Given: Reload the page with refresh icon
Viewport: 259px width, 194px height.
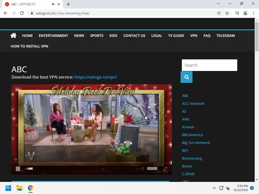Looking at the screenshot, I should (x=22, y=13).
